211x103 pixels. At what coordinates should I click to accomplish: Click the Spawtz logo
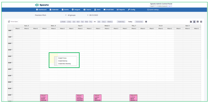tap(42, 5)
